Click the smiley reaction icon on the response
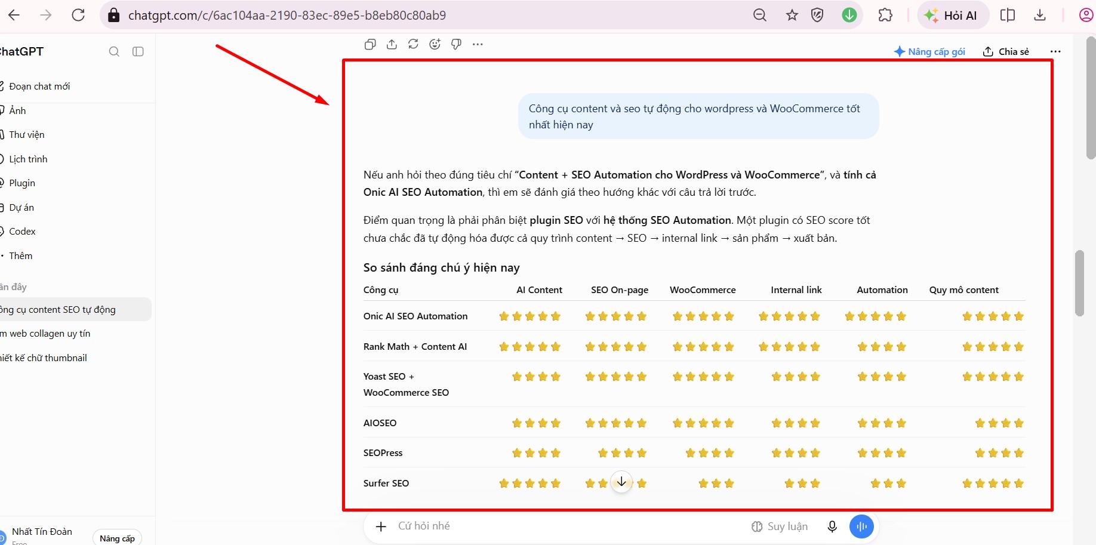 pyautogui.click(x=435, y=44)
